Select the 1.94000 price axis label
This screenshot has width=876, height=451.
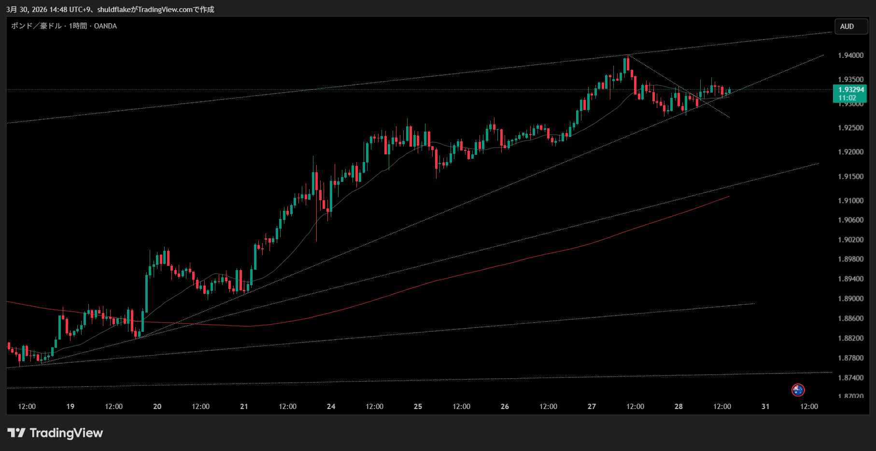click(x=850, y=55)
